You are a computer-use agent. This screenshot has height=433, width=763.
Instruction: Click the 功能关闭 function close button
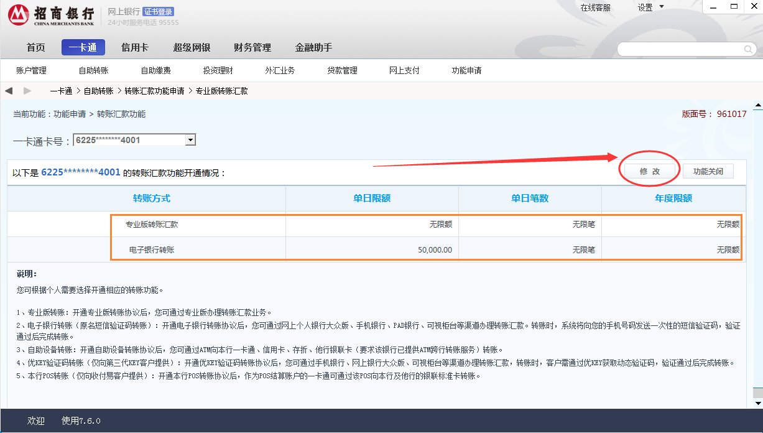708,170
